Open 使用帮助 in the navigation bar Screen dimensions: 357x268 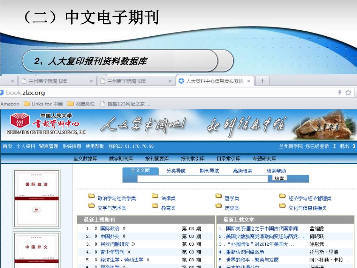point(95,146)
